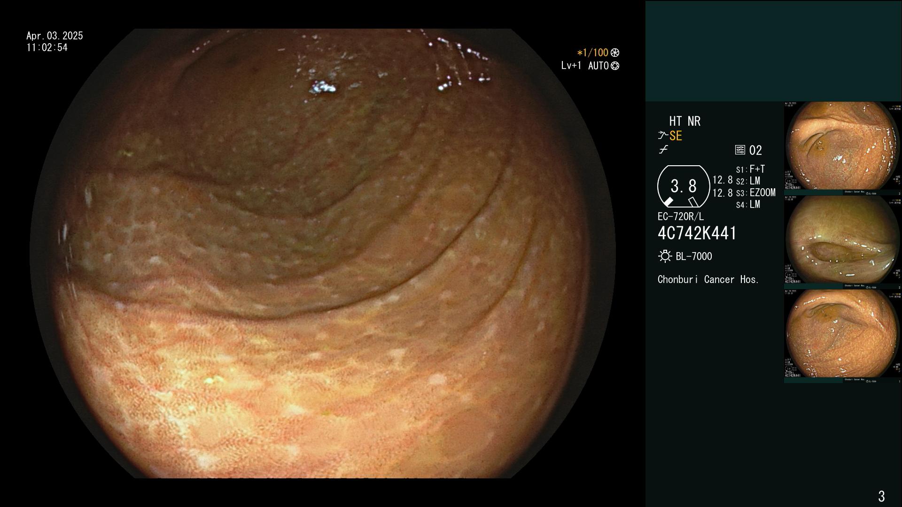Screen dimensions: 902x507
Task: Click the shutter speed icon beside 1/100
Action: (x=615, y=53)
